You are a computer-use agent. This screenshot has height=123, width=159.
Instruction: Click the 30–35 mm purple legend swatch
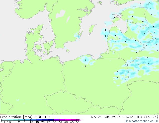click(56, 120)
